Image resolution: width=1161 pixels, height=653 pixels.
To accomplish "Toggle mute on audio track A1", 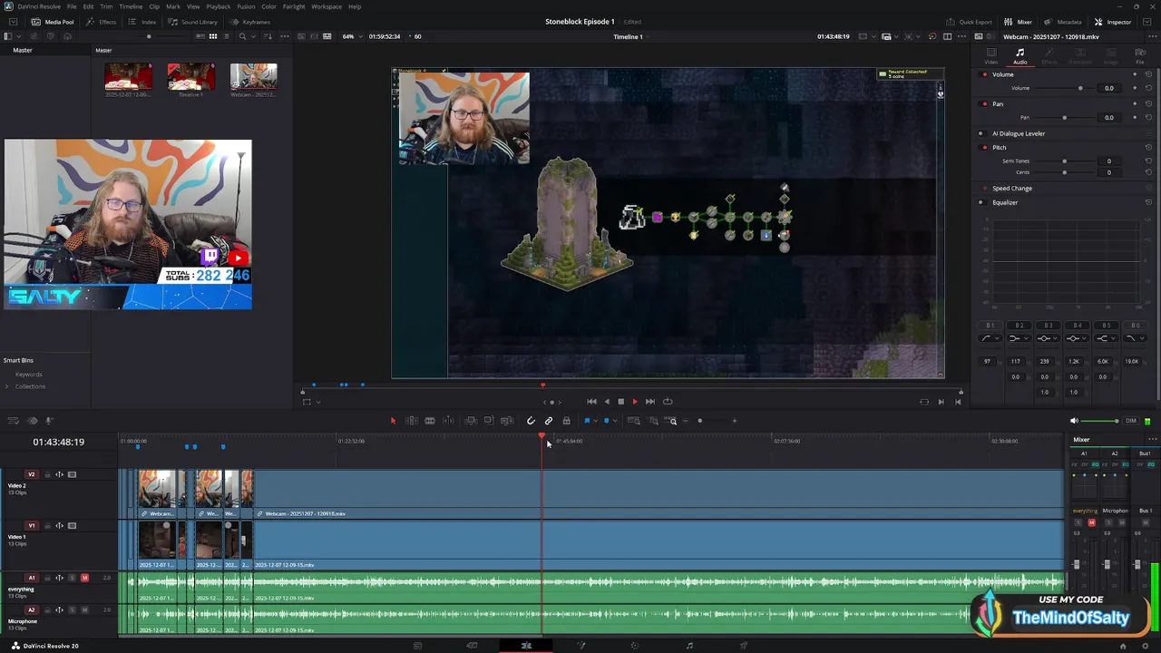I will [84, 578].
